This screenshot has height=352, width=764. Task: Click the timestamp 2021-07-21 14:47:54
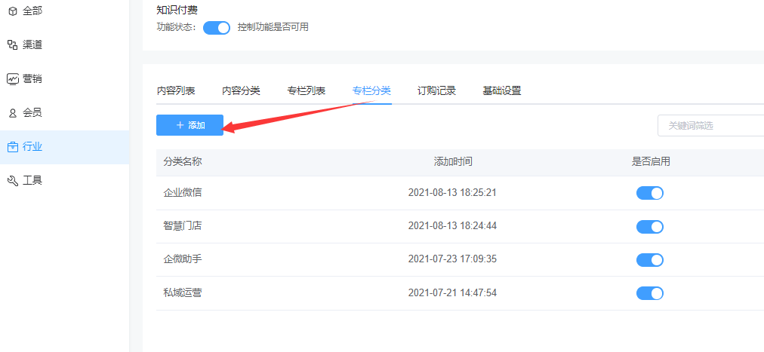pos(453,292)
